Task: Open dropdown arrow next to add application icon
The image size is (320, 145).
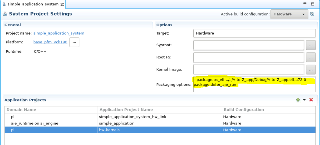Action: click(304, 100)
